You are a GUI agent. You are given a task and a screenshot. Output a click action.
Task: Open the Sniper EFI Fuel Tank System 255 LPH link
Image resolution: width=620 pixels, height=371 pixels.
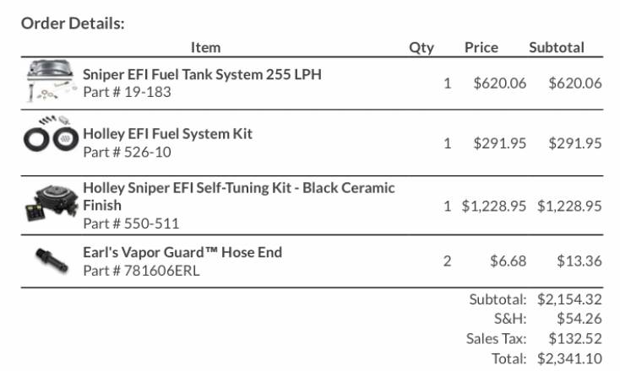pyautogui.click(x=202, y=74)
